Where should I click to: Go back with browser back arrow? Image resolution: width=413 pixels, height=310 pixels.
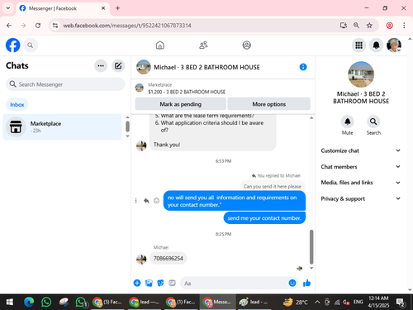coord(9,26)
